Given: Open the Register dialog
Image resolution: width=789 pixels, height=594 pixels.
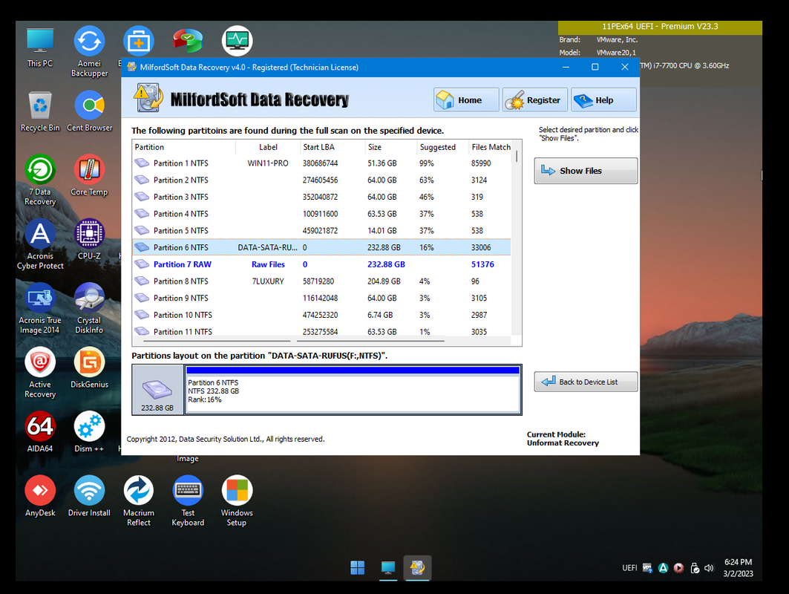Looking at the screenshot, I should (x=534, y=100).
